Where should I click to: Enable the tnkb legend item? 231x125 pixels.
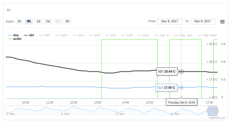pos(61,35)
